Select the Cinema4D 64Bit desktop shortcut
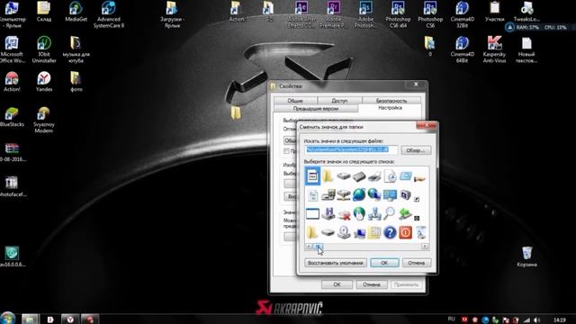This screenshot has height=324, width=576. click(x=462, y=50)
